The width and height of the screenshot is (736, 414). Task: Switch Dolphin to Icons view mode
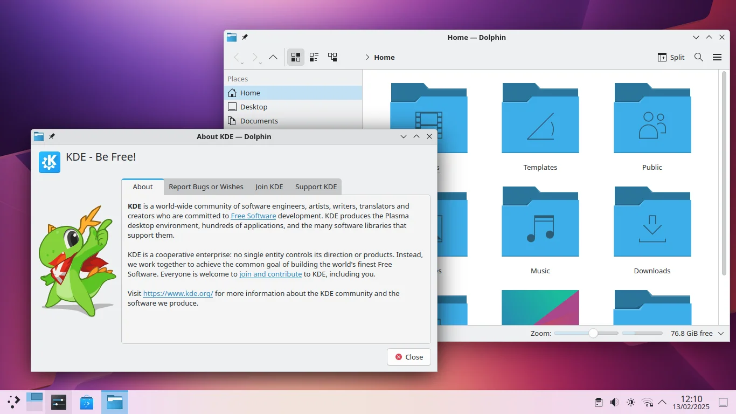coord(295,57)
